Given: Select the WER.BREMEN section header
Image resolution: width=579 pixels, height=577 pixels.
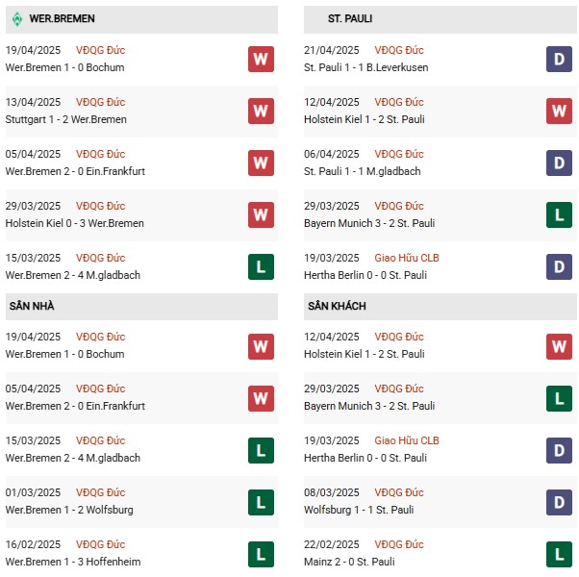Looking at the screenshot, I should point(63,18).
